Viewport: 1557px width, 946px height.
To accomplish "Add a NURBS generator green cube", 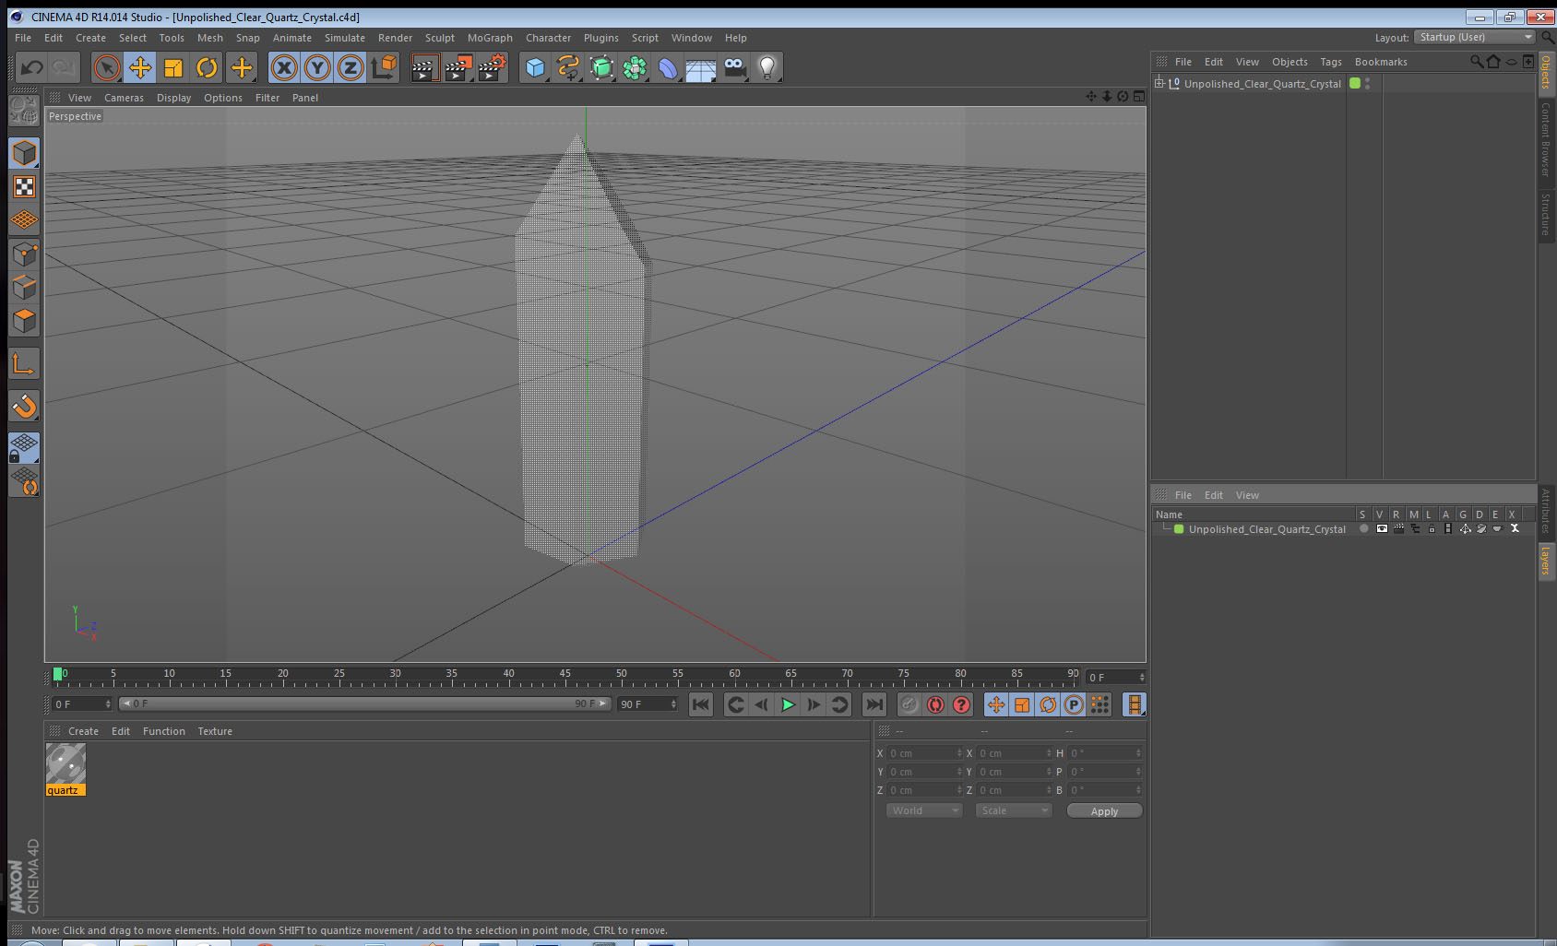I will (601, 67).
